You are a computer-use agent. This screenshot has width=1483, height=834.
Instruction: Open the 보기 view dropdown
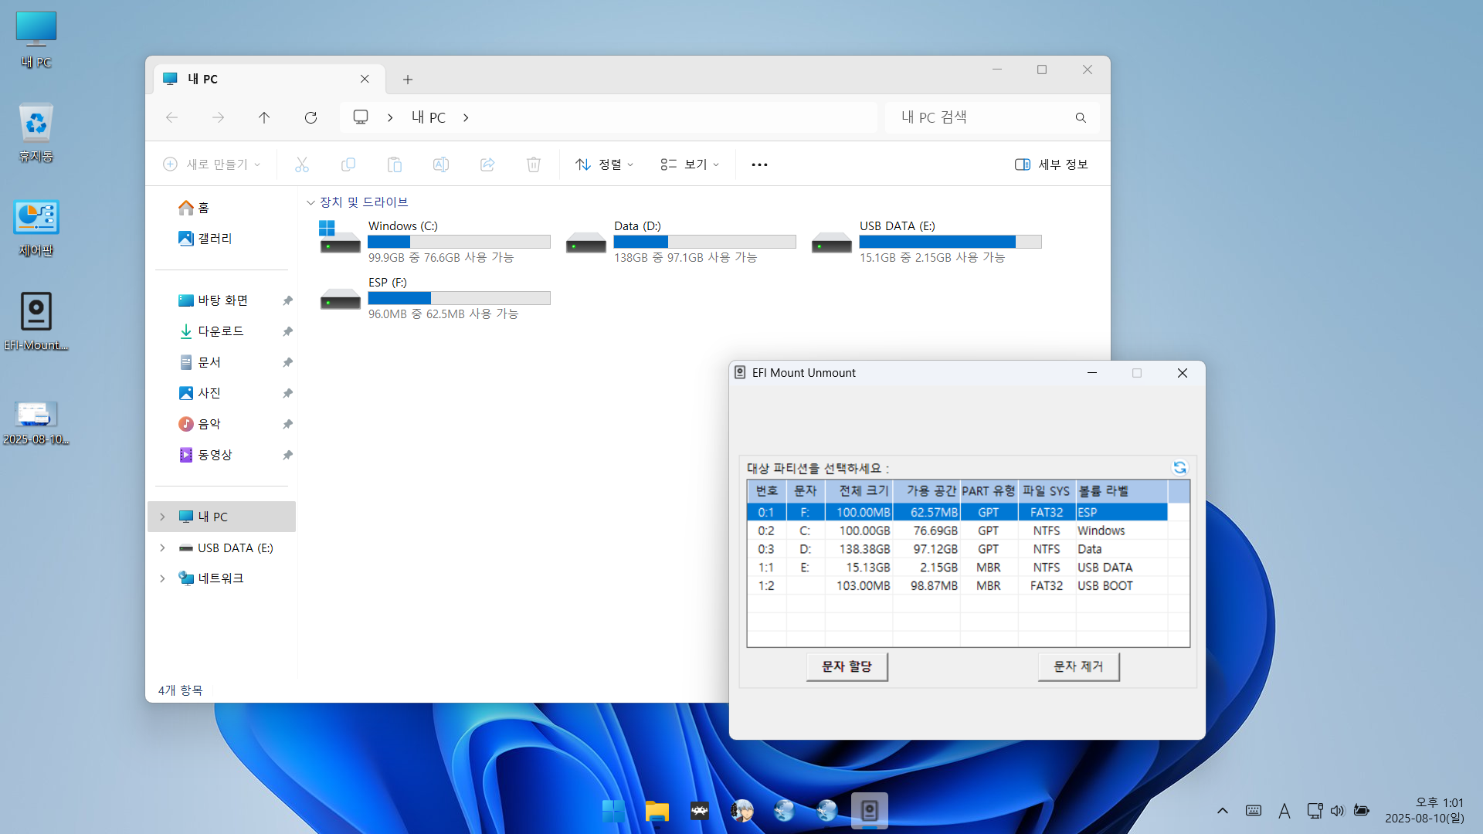point(690,164)
